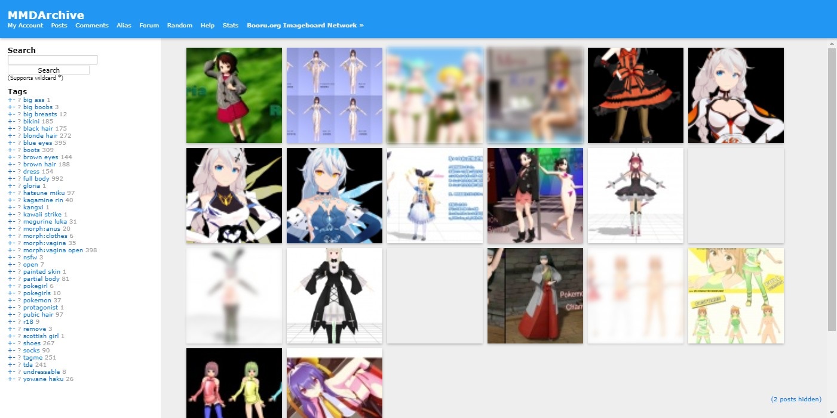This screenshot has width=837, height=418.
Task: Load a Random post
Action: [x=180, y=26]
